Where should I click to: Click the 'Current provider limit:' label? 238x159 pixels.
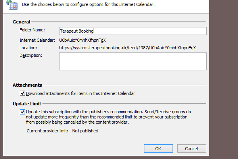point(48,131)
